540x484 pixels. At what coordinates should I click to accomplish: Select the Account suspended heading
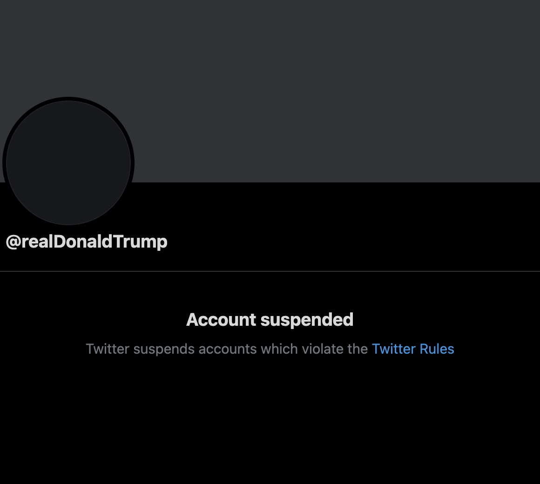(270, 320)
